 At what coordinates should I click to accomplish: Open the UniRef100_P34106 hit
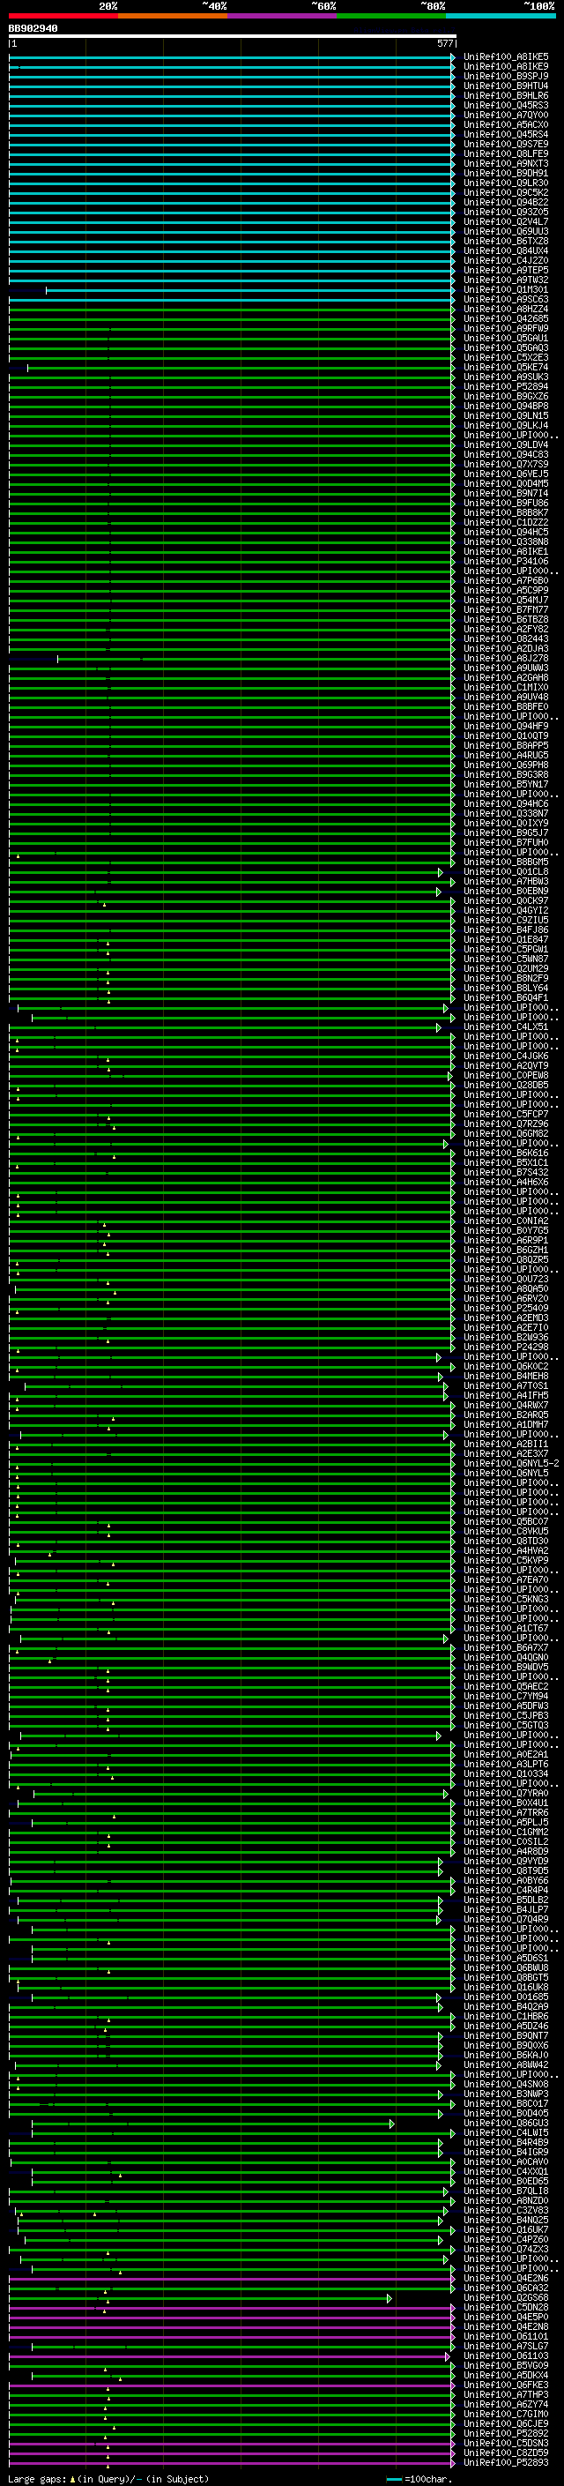pos(506,561)
